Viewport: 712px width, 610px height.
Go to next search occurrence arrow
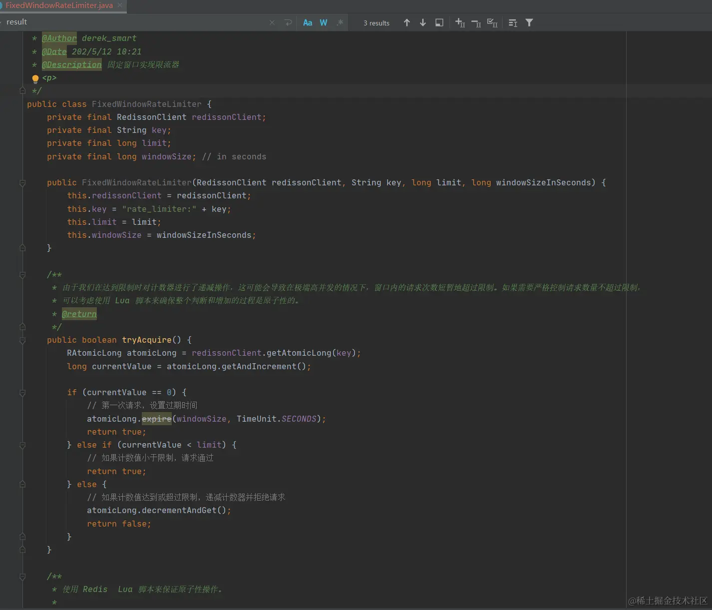423,22
